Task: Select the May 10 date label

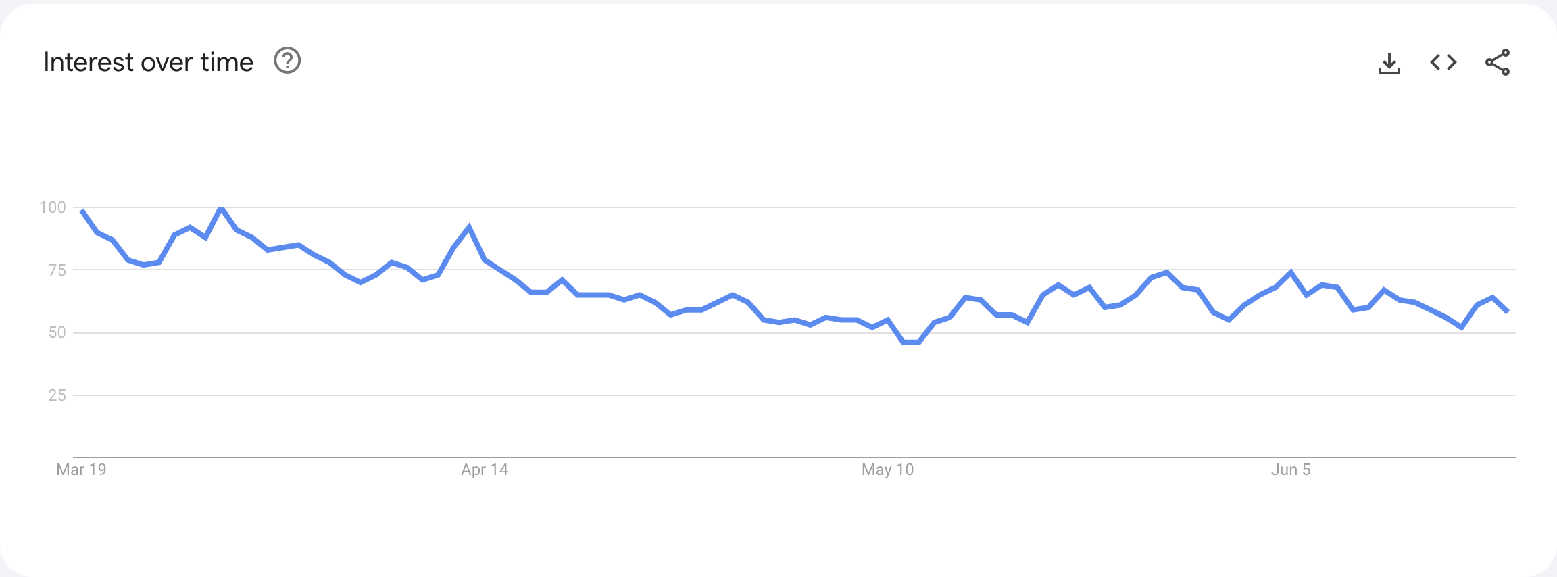Action: 887,470
